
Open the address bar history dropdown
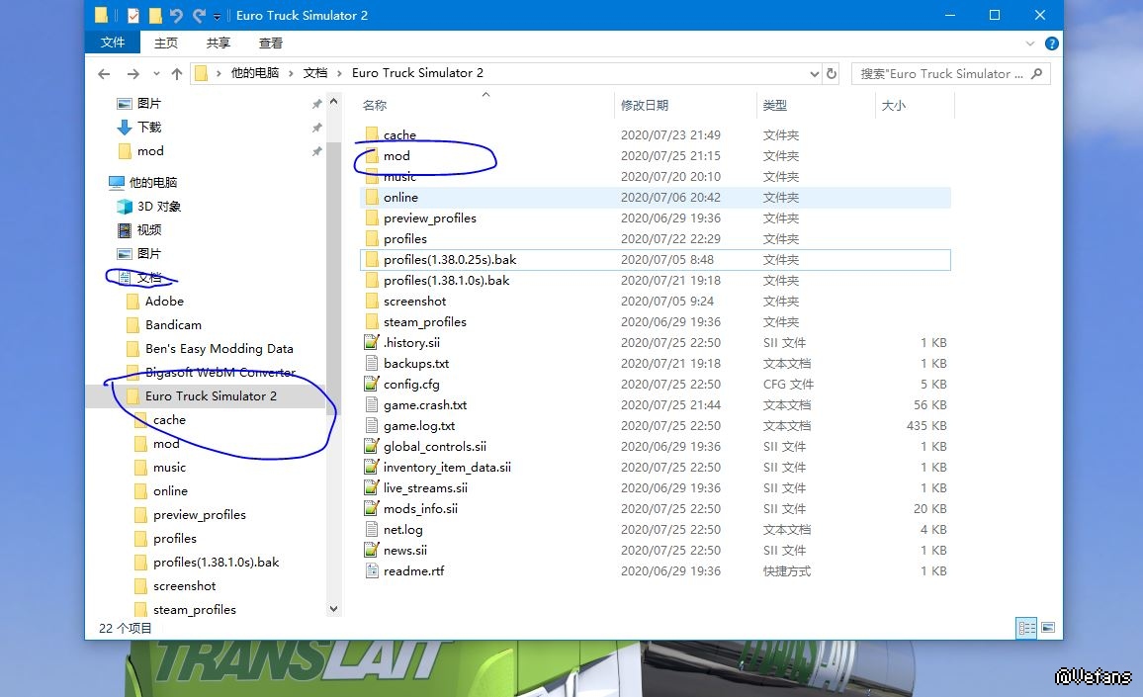click(815, 74)
